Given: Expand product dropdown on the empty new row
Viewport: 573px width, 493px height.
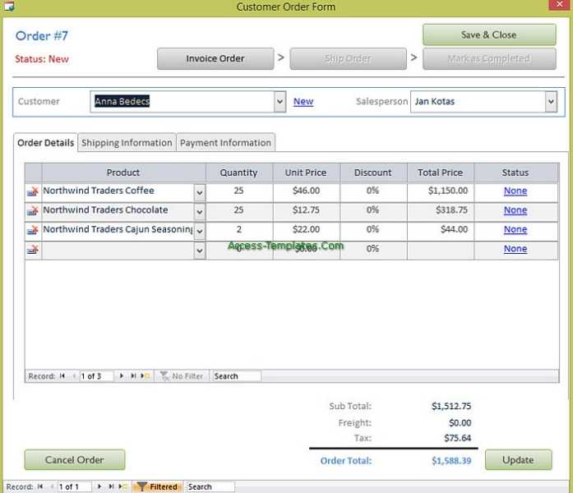Looking at the screenshot, I should tap(199, 250).
